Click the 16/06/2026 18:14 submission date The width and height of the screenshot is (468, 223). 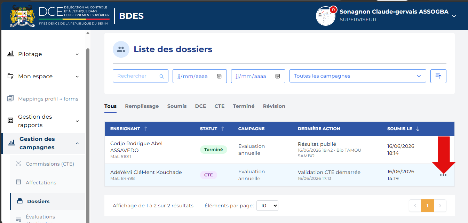pyautogui.click(x=401, y=150)
